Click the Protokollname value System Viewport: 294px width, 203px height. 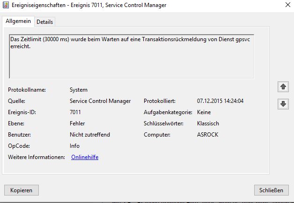(x=78, y=90)
